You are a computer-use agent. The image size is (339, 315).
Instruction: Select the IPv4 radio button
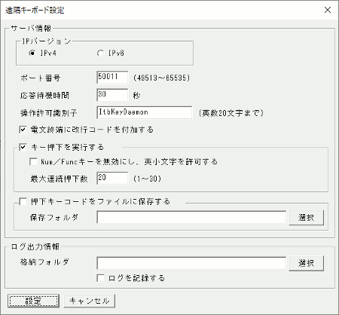pos(32,54)
